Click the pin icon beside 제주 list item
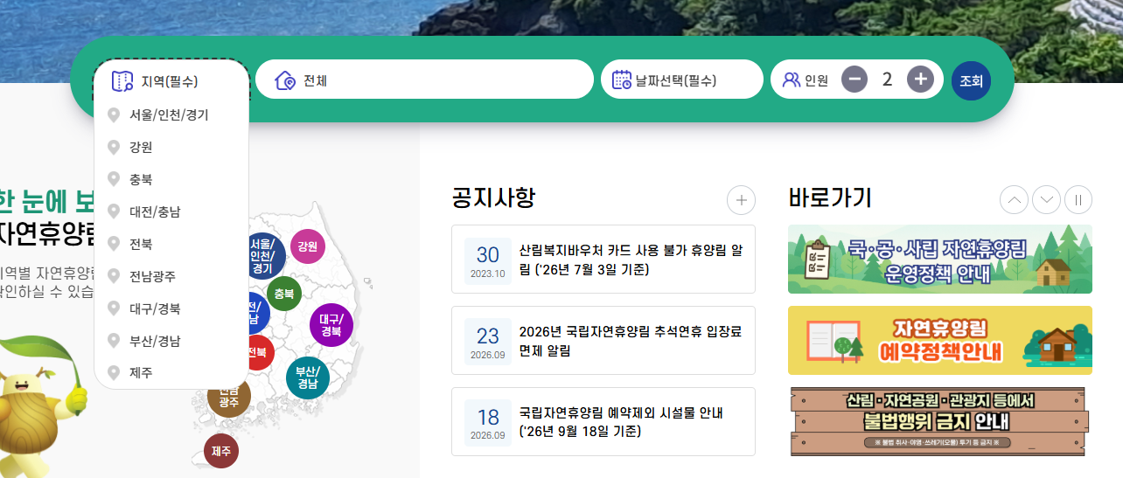Image resolution: width=1123 pixels, height=478 pixels. click(113, 372)
